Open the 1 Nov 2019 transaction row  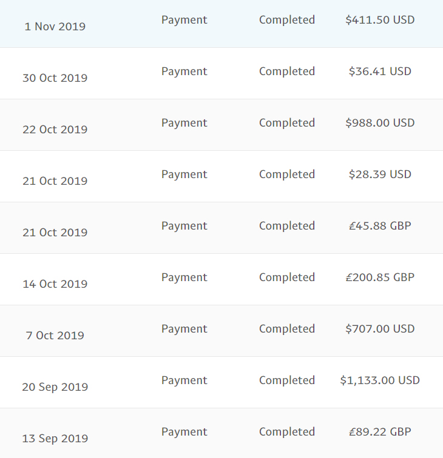(x=221, y=24)
